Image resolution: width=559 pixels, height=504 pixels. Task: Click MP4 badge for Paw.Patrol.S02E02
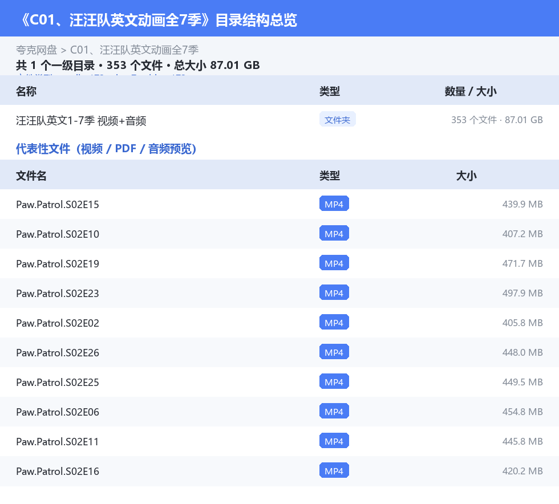point(334,322)
